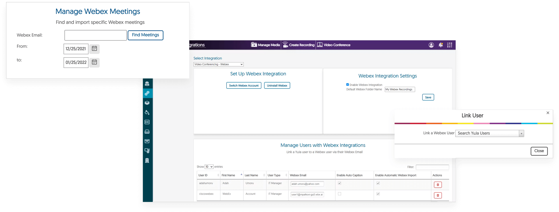Open Video Conference in the top bar
The image size is (559, 212).
[x=334, y=45]
